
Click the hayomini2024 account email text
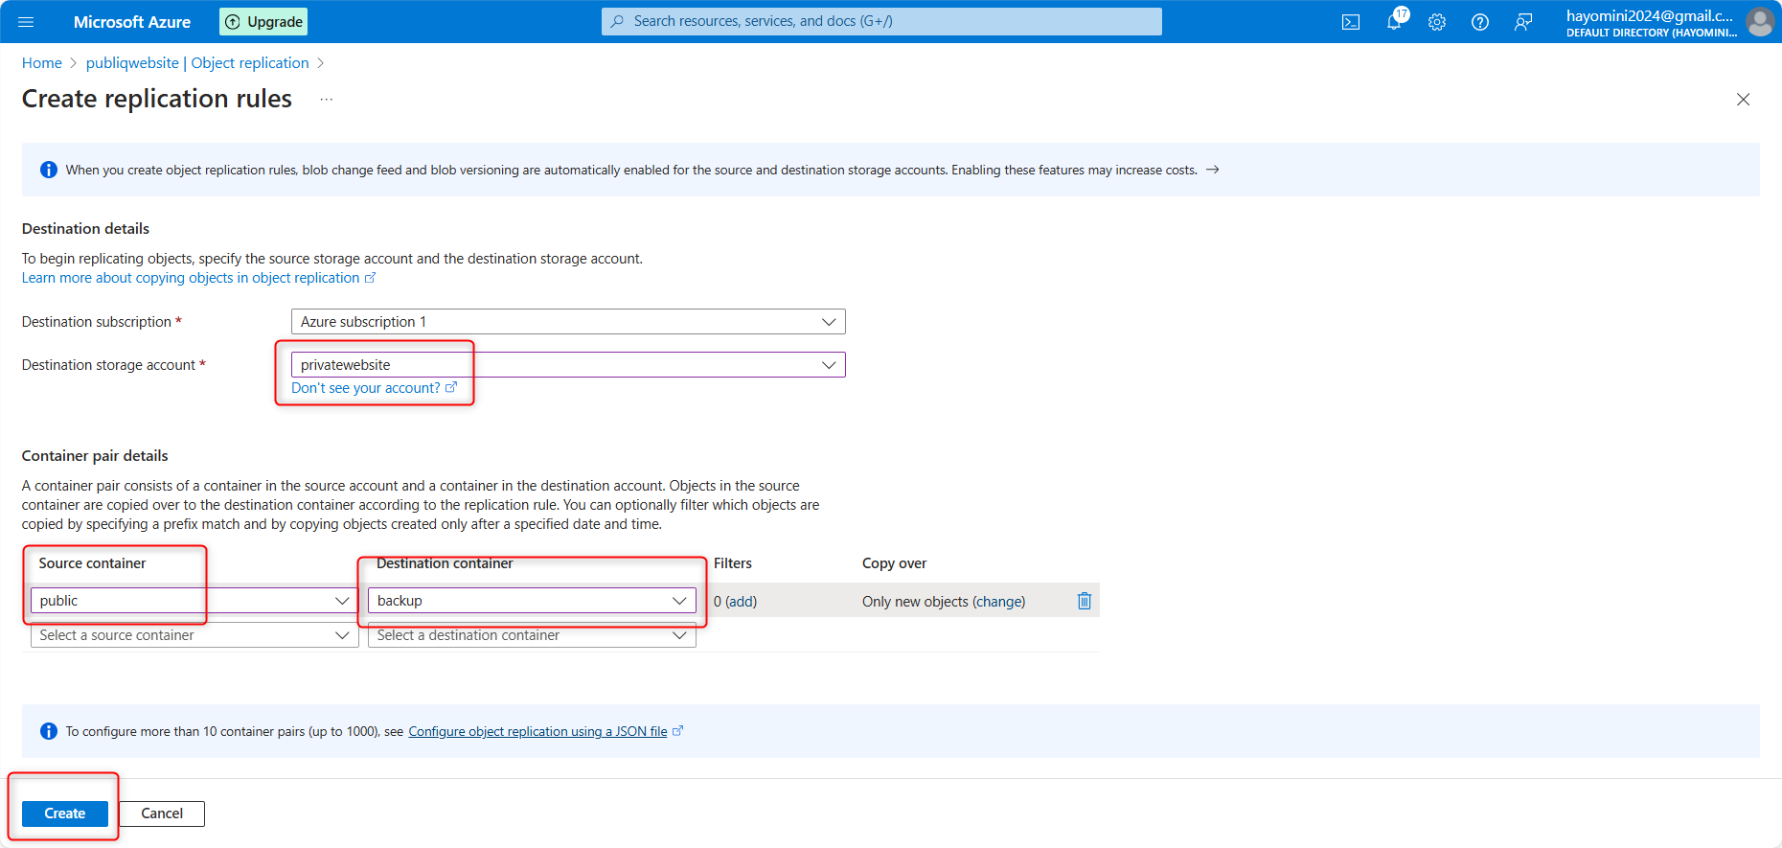pos(1650,15)
